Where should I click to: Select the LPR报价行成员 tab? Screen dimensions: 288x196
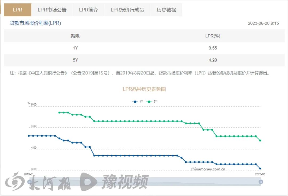pos(127,10)
